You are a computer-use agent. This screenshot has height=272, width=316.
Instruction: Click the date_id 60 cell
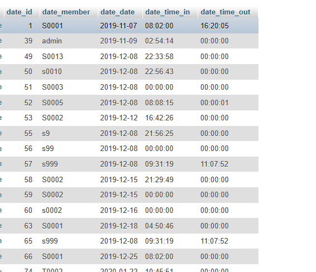28,211
